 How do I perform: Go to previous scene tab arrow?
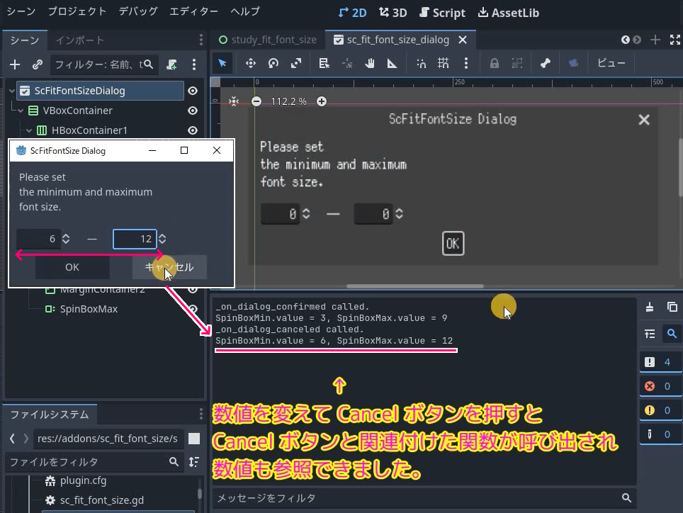coord(626,40)
